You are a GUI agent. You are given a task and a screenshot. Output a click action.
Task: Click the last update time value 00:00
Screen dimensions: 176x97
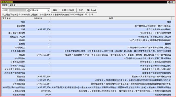click(x=48, y=95)
